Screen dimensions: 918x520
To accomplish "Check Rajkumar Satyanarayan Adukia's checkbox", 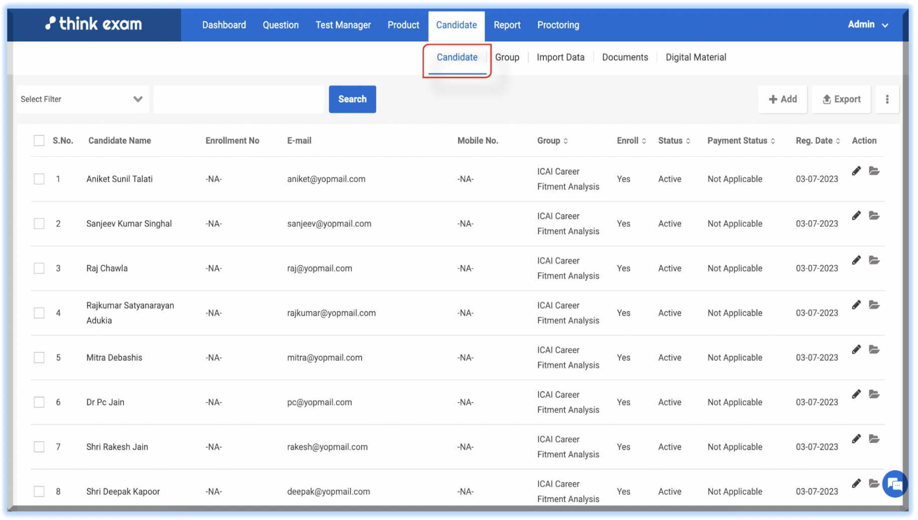I will click(39, 313).
